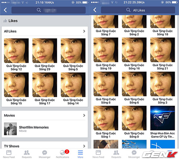Screen dimensions: 179x159
Task: Tap the Shortfilm Memories thumbnail
Action: (x=10, y=129)
